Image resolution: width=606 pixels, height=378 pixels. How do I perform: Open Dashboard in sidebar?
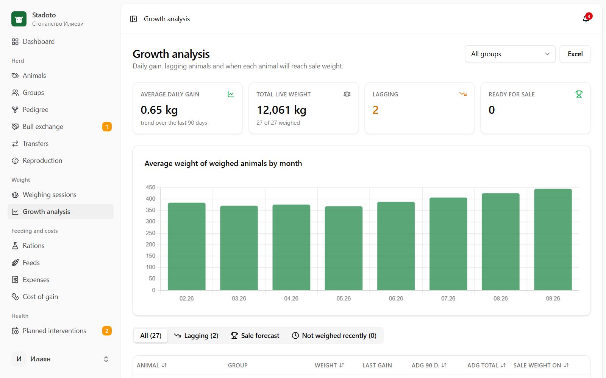click(x=61, y=42)
